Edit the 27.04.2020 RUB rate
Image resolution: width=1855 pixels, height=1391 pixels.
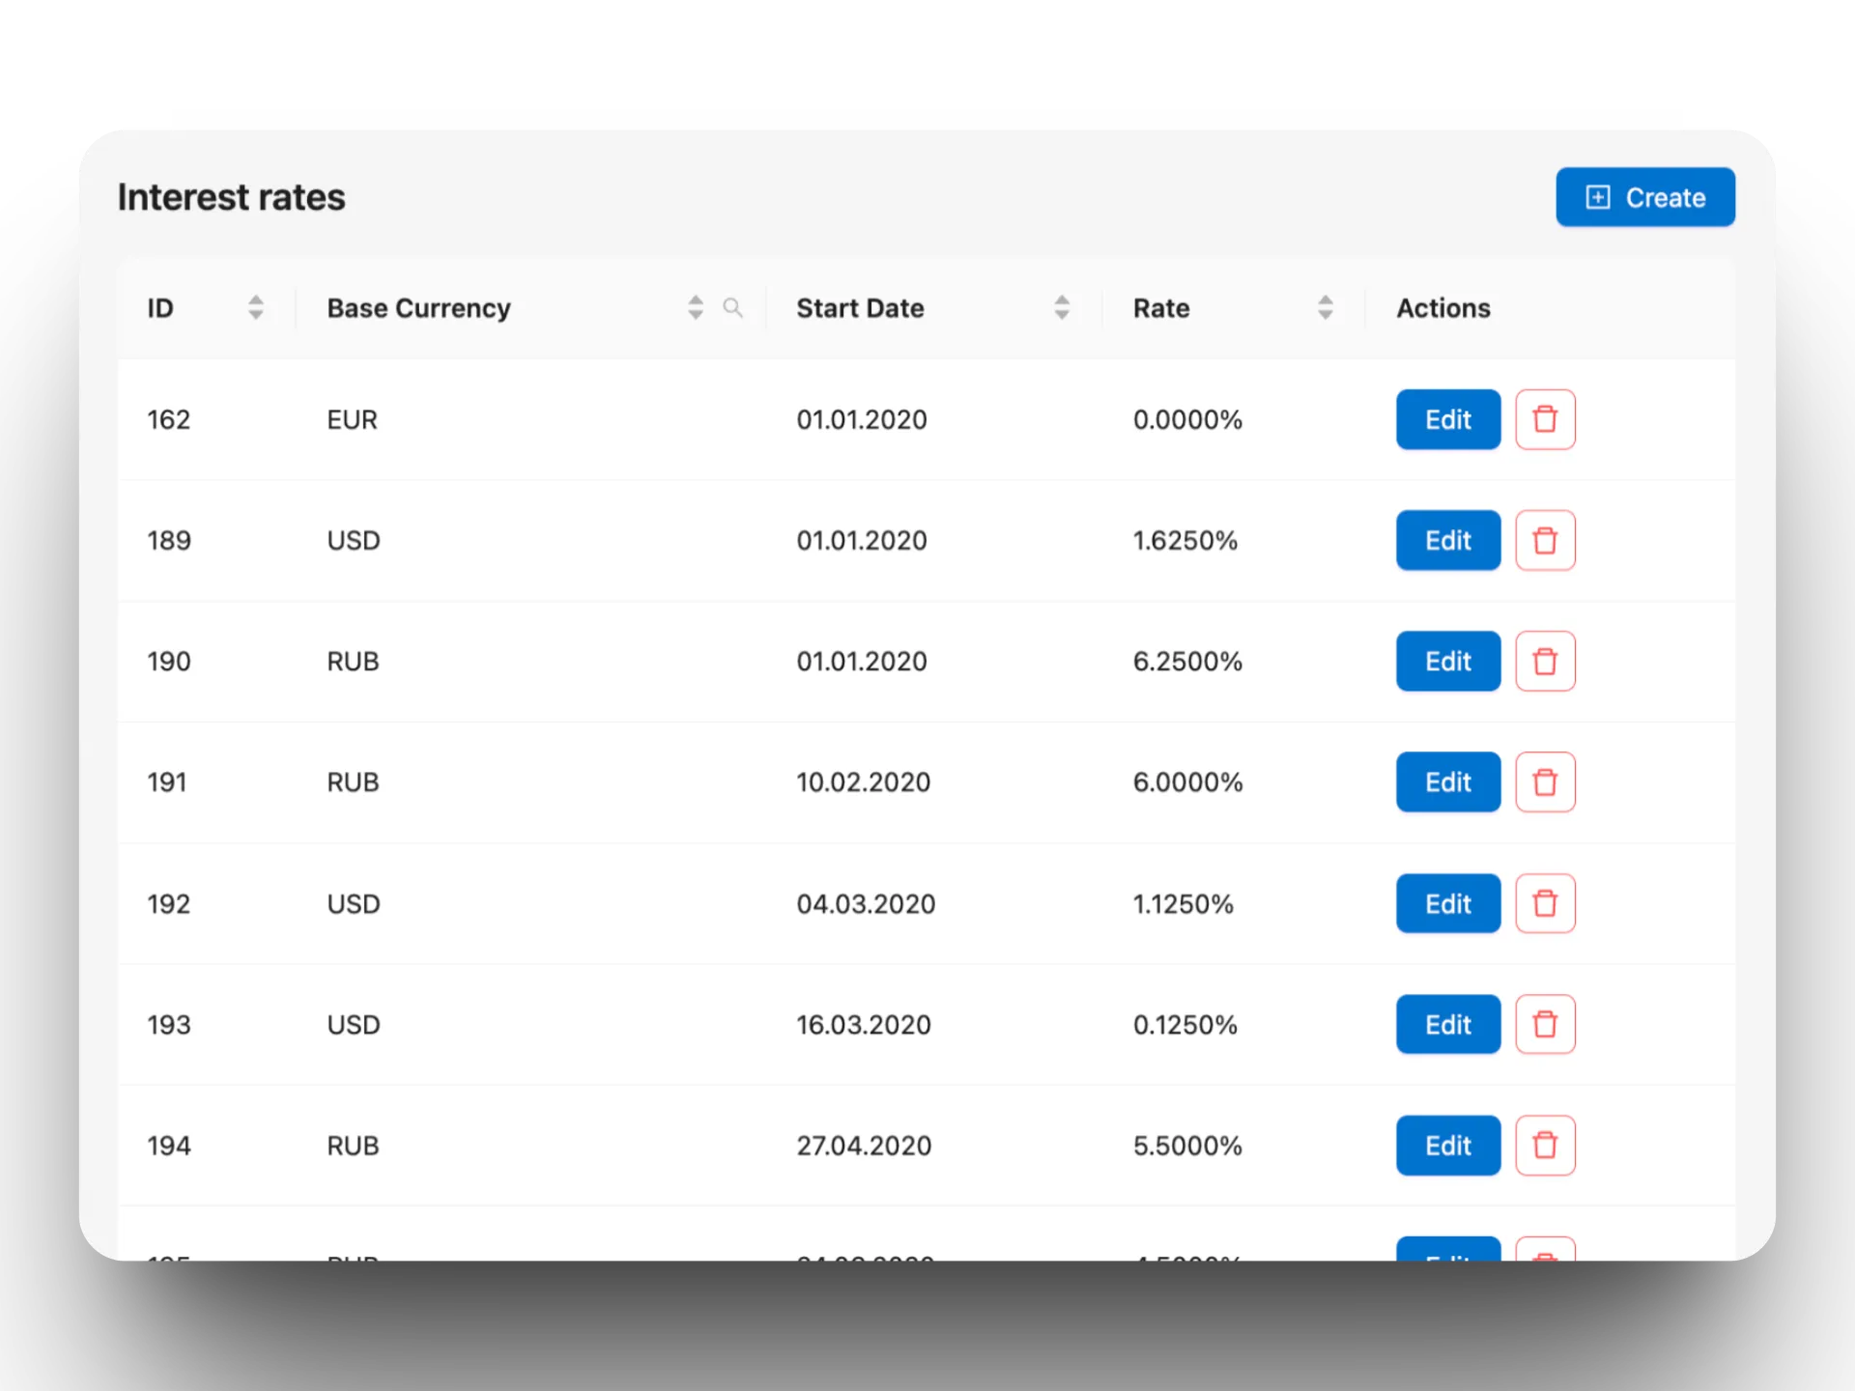point(1447,1145)
